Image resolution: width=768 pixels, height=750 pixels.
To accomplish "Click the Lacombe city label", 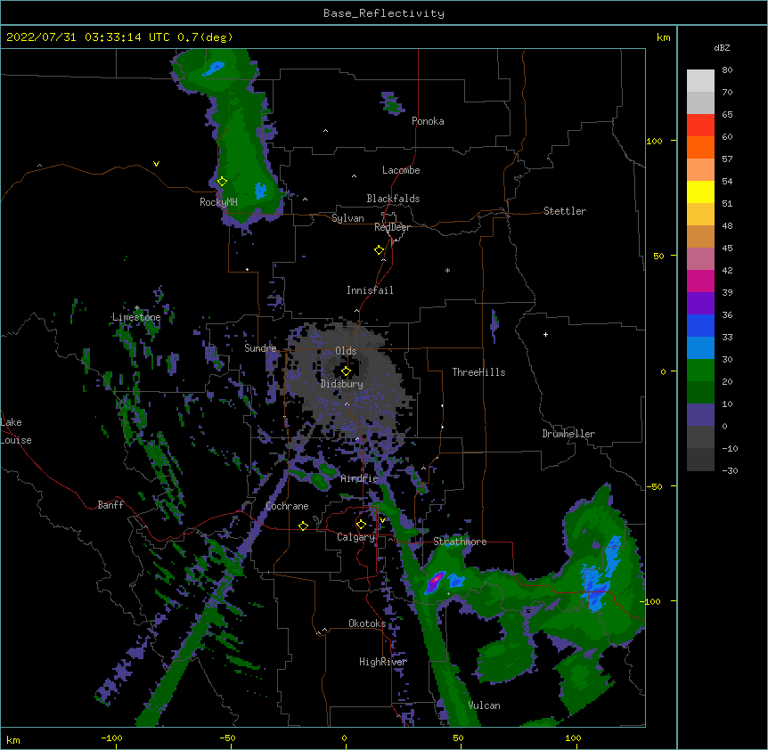I will pyautogui.click(x=401, y=170).
